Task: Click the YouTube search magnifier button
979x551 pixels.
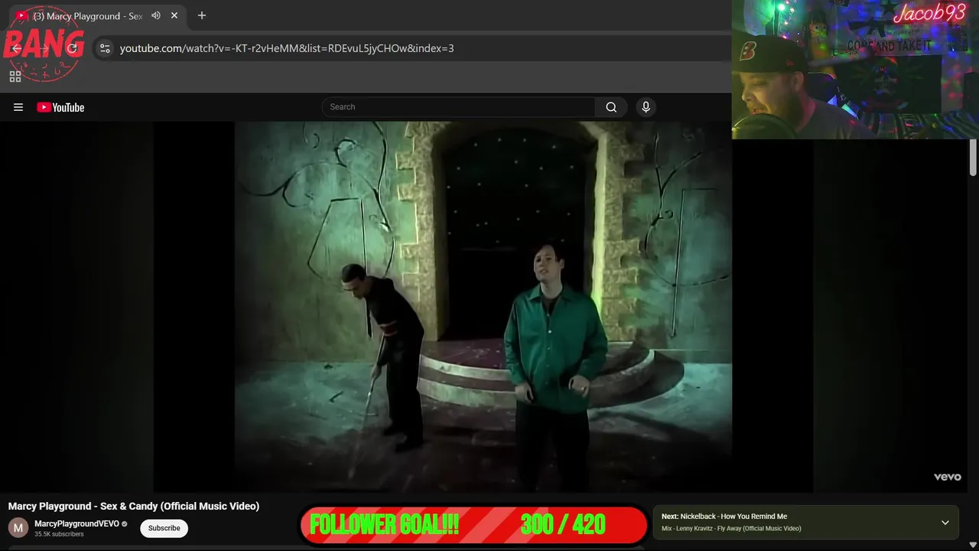Action: 611,107
